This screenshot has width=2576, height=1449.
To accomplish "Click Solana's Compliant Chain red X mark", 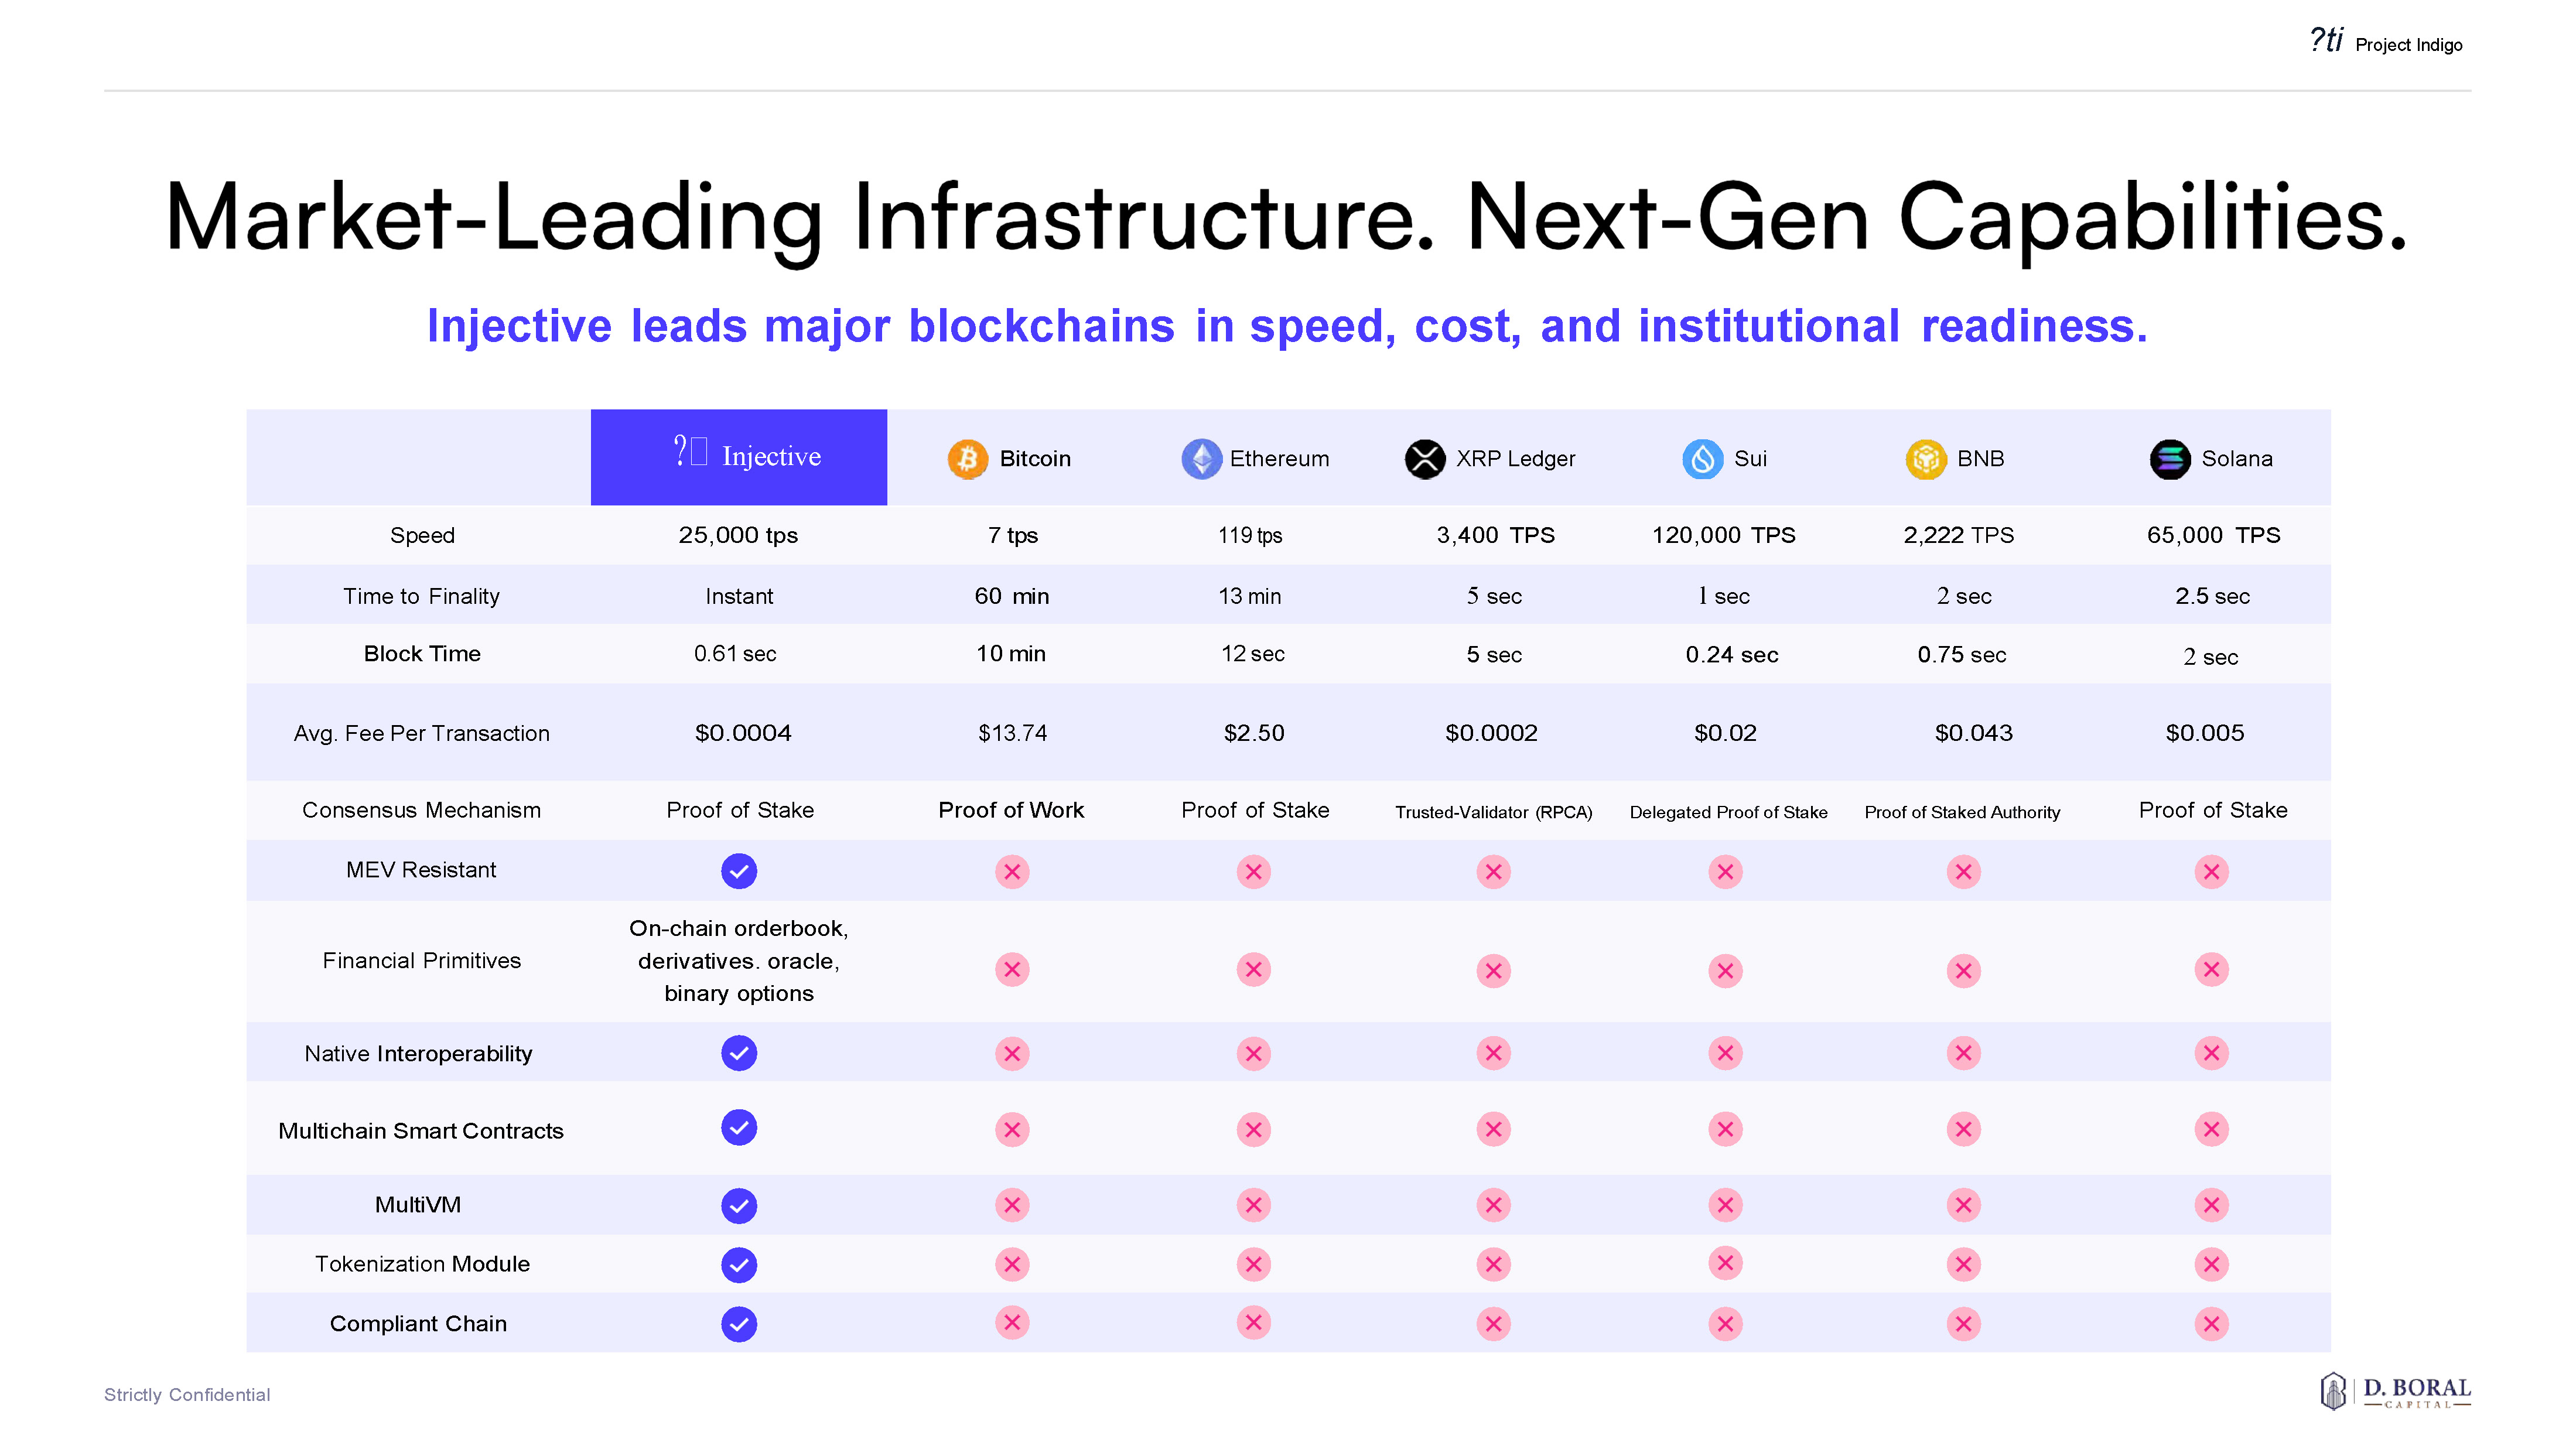I will point(2211,1324).
